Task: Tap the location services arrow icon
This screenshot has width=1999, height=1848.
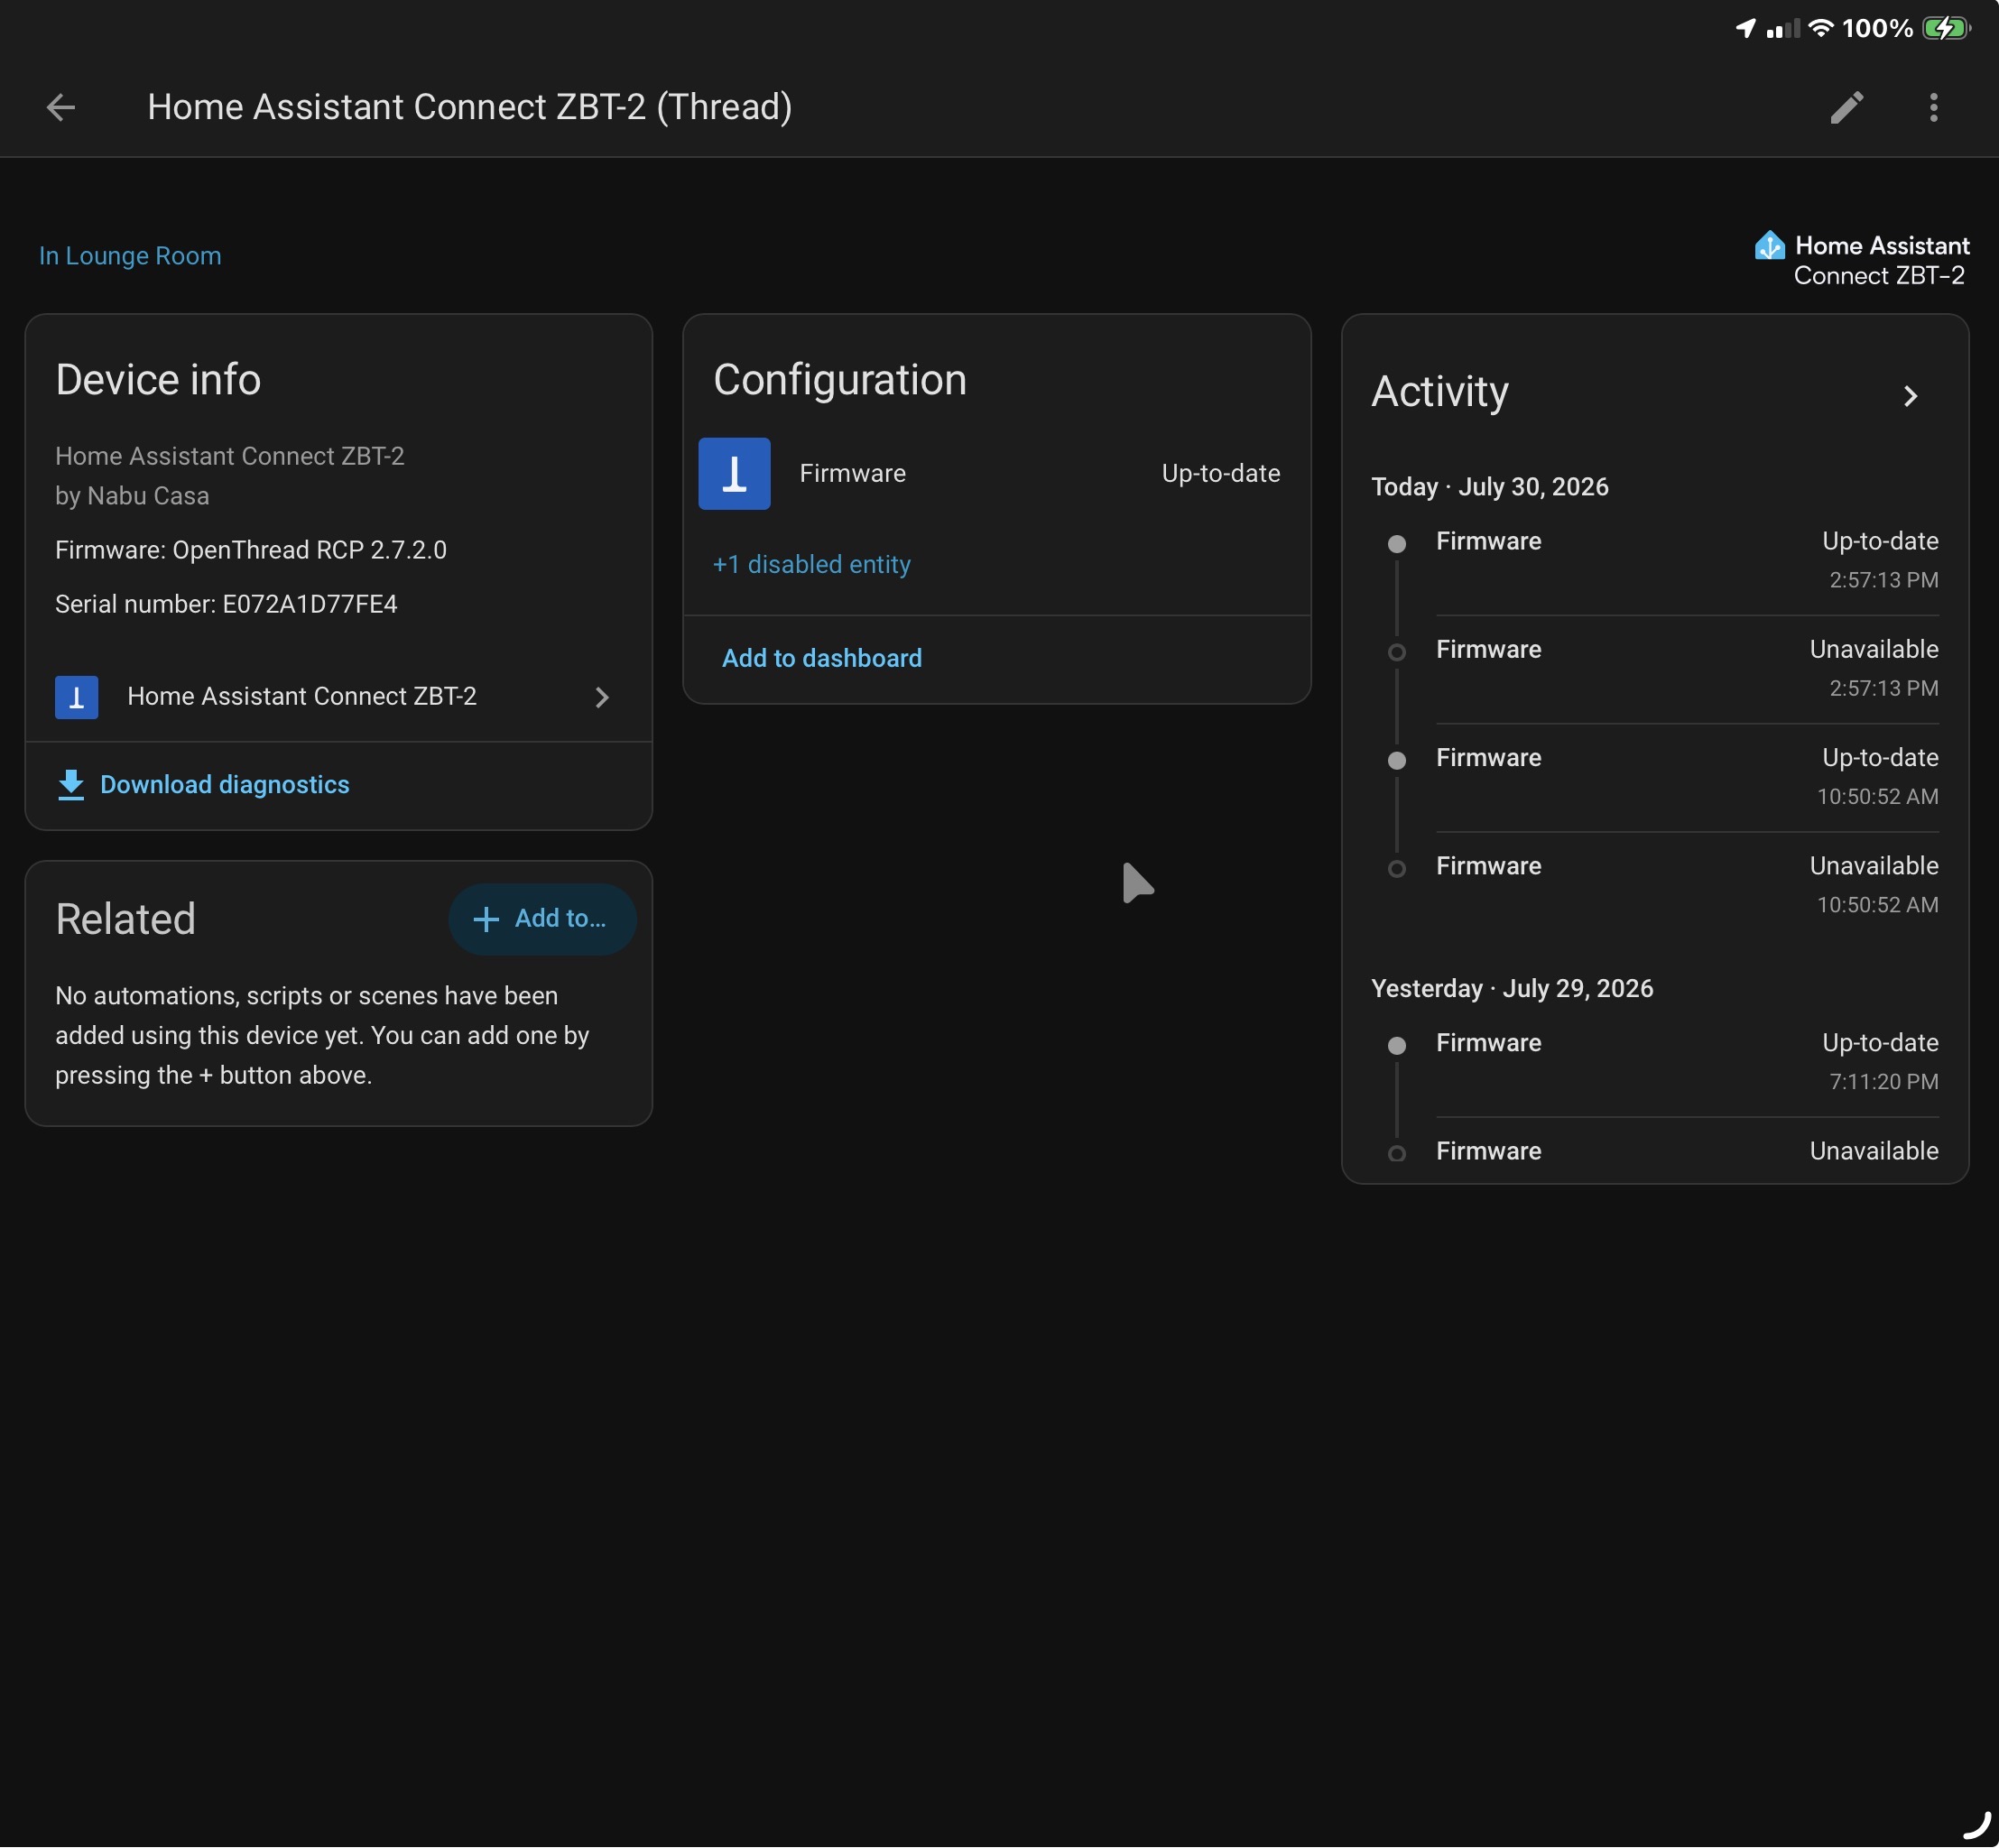Action: pyautogui.click(x=1745, y=28)
